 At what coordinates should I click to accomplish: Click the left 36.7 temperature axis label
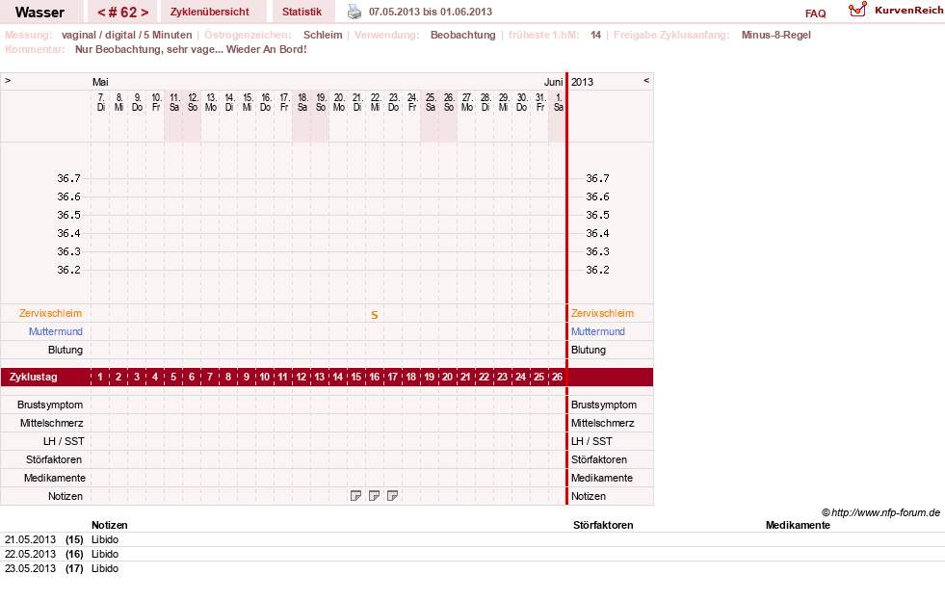(68, 178)
